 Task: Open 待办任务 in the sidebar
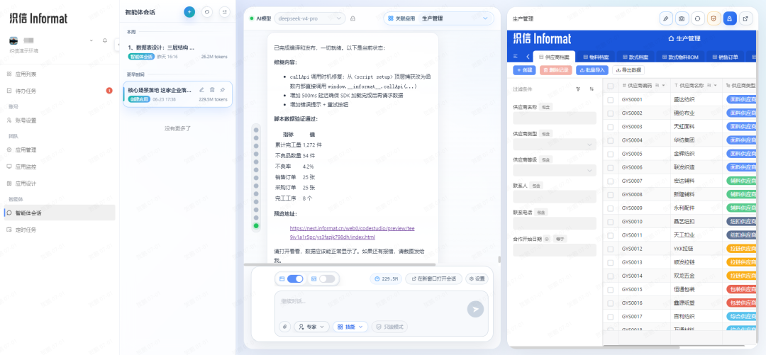pos(60,91)
